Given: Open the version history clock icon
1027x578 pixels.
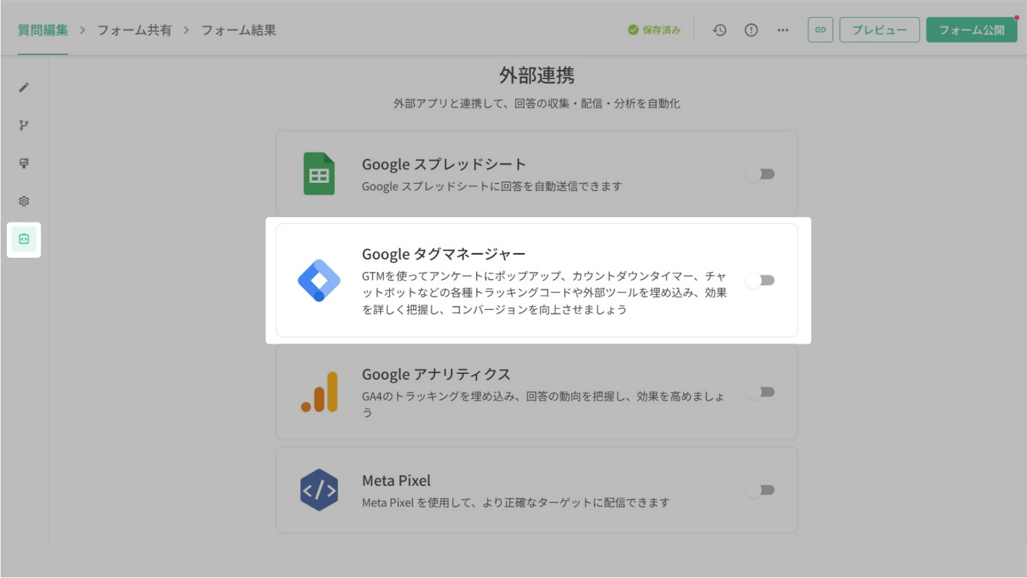Looking at the screenshot, I should click(720, 30).
